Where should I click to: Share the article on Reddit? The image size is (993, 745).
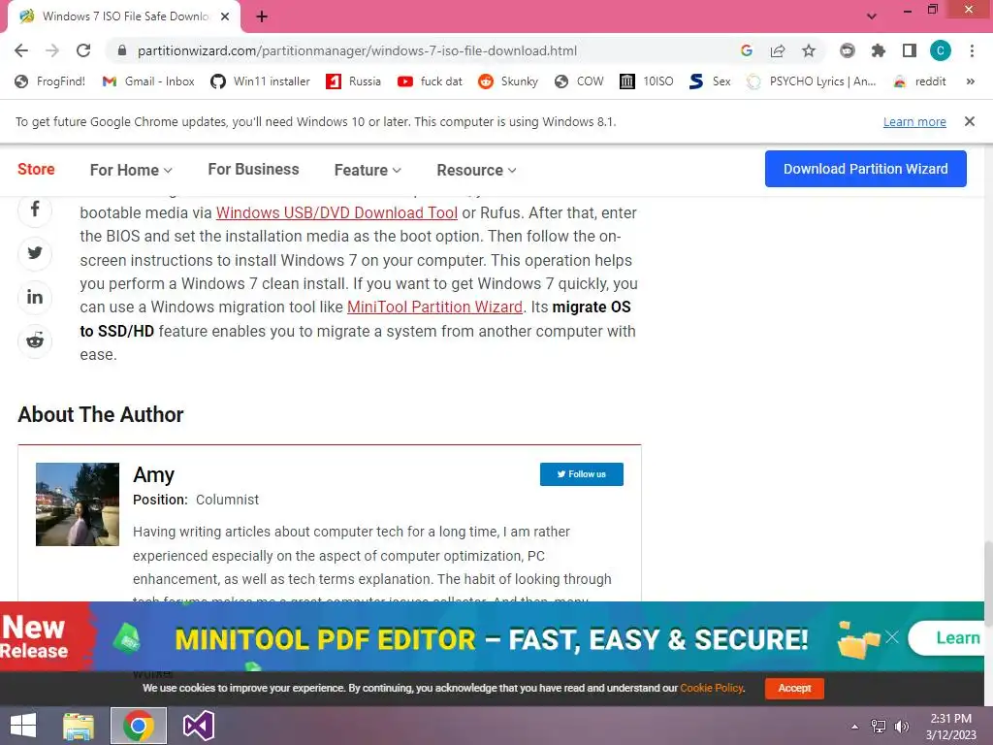[35, 340]
